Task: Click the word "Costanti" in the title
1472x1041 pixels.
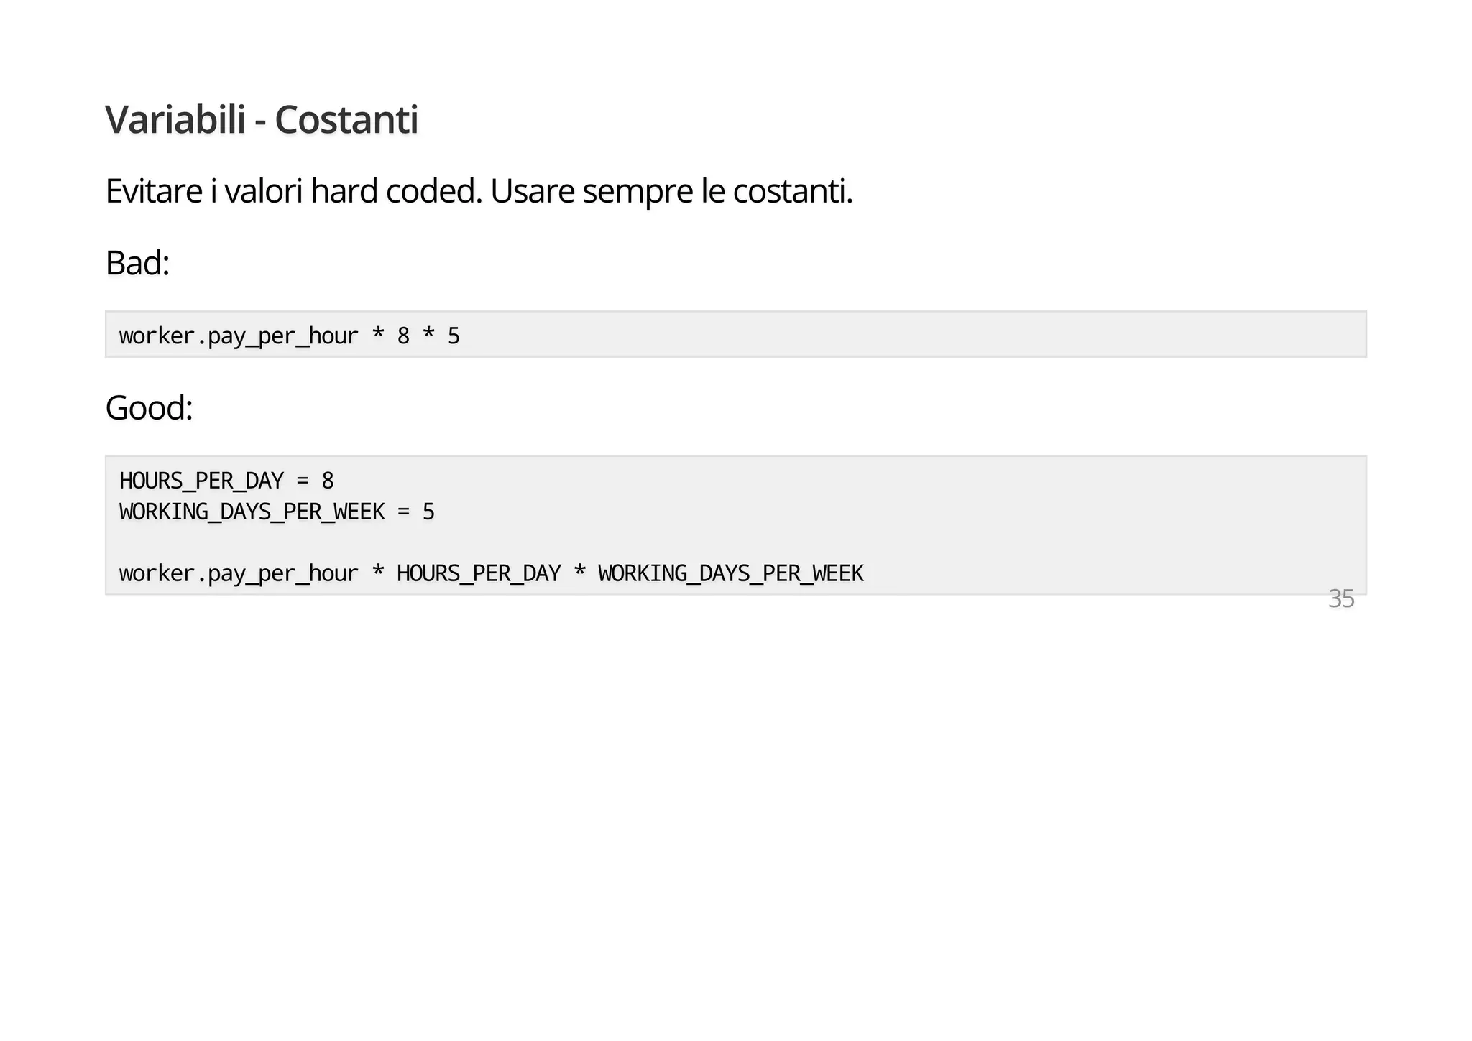Action: pos(346,119)
